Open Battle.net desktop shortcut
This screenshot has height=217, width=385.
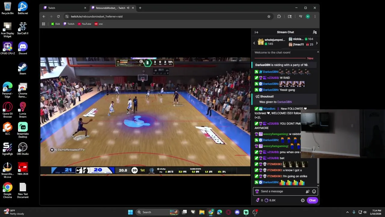coord(23,8)
